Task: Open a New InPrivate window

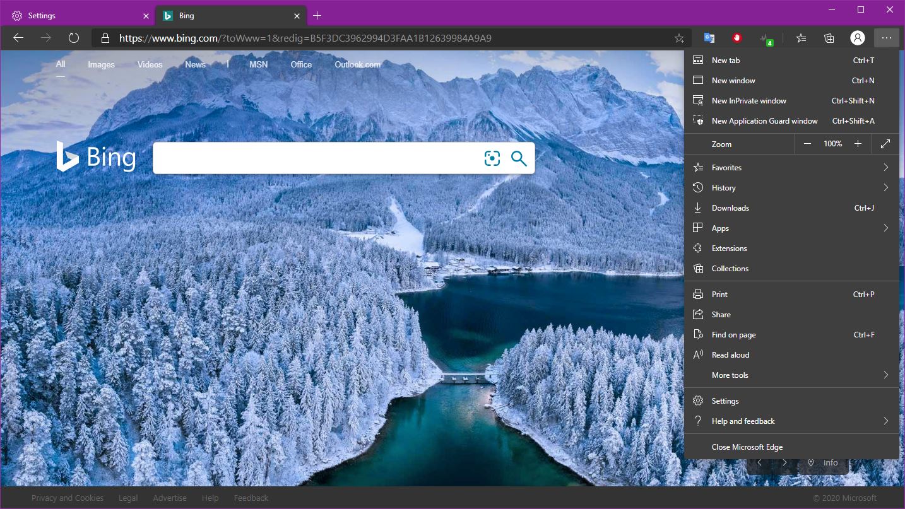Action: click(x=791, y=100)
